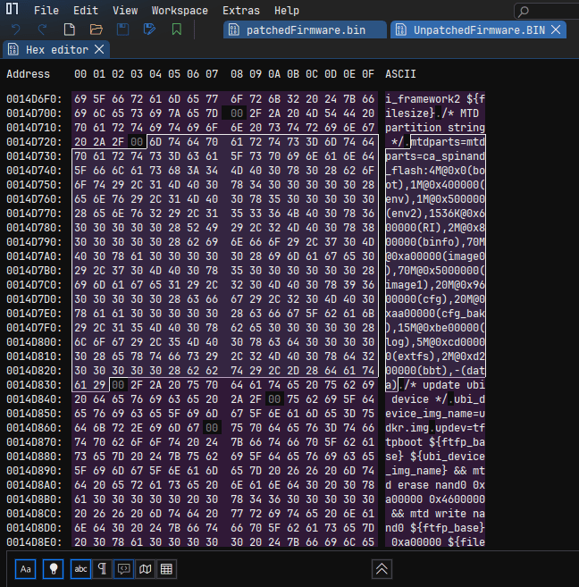Toggle the minimap button in footer
The height and width of the screenshot is (587, 579).
pyautogui.click(x=146, y=569)
